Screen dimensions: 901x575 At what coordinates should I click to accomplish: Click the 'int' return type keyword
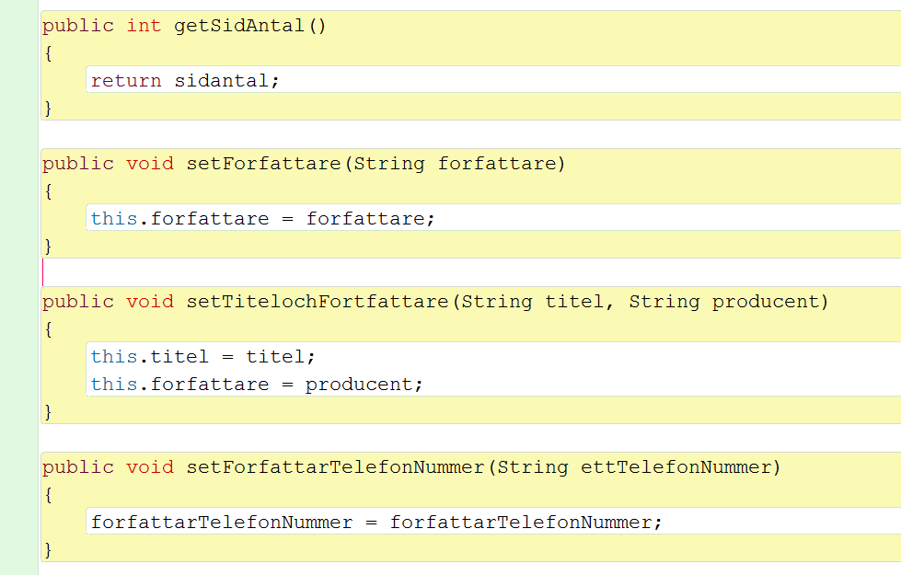[x=144, y=26]
